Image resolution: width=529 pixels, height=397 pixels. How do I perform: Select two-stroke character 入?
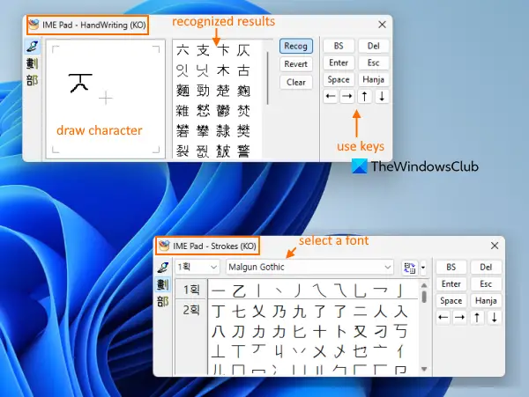[x=400, y=311]
